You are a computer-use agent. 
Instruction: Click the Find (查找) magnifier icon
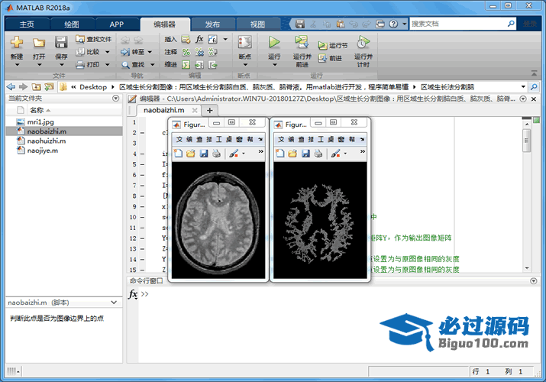pyautogui.click(x=125, y=65)
